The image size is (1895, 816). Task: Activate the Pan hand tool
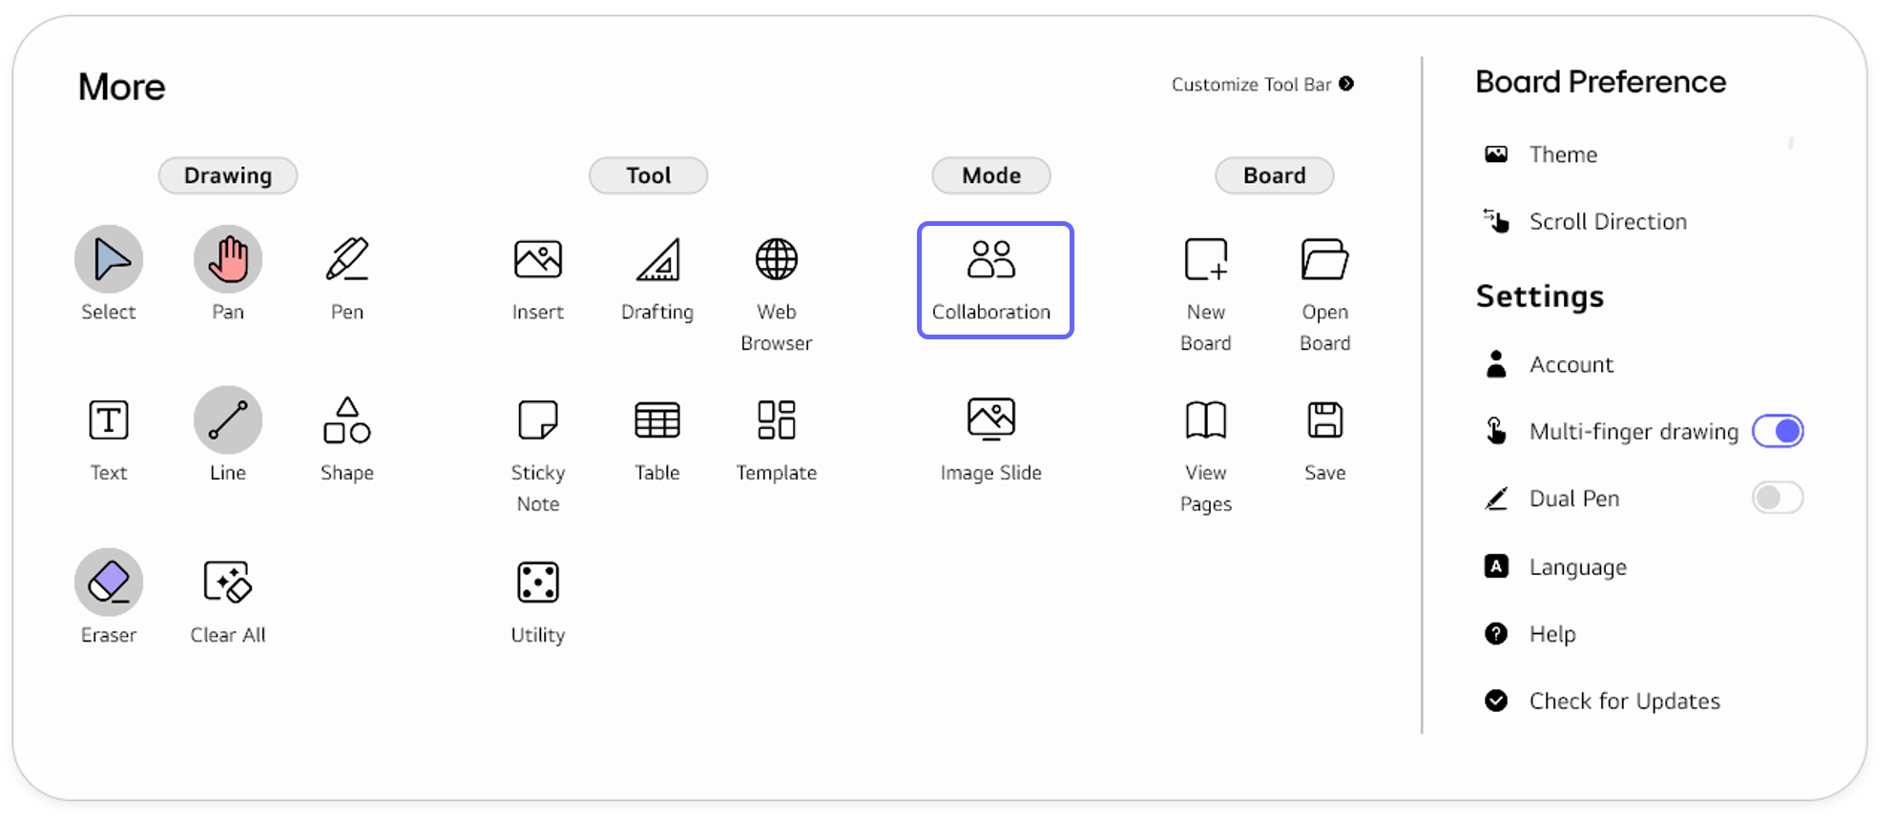[x=228, y=259]
